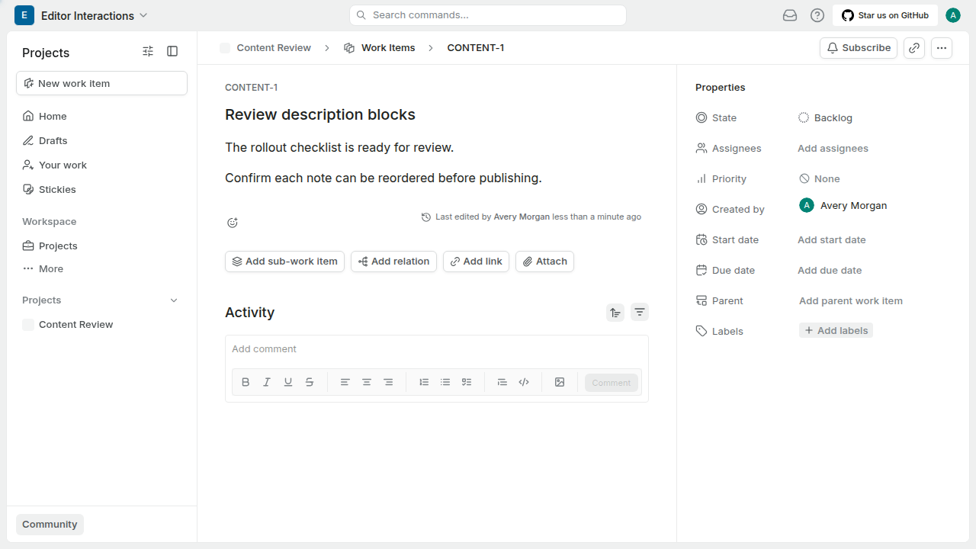The image size is (976, 549).
Task: Click New work item button
Action: (101, 84)
